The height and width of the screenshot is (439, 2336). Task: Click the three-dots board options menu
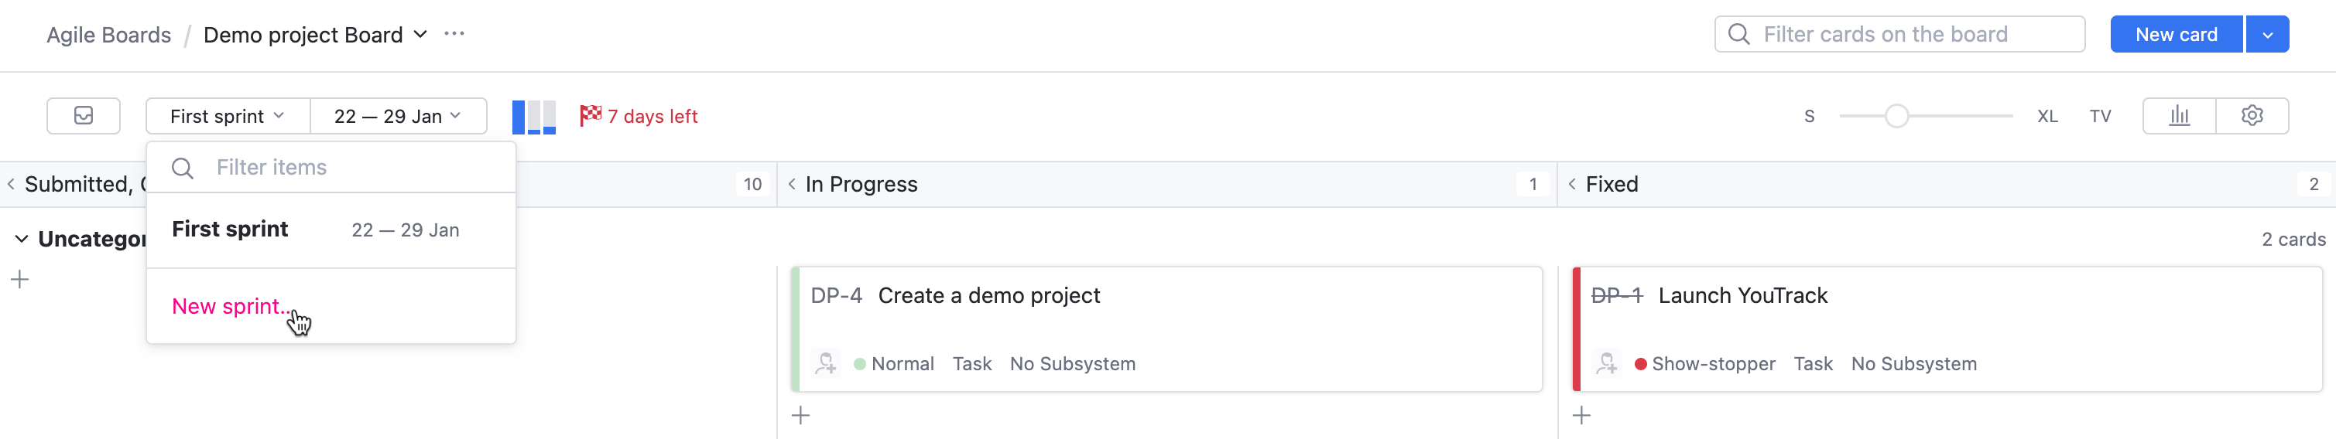pos(454,35)
